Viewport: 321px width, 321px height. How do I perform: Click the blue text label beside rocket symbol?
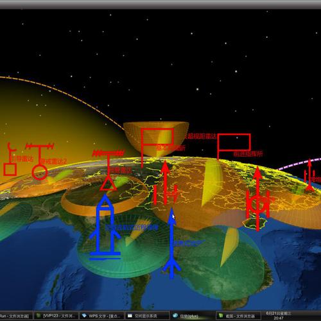point(132,227)
